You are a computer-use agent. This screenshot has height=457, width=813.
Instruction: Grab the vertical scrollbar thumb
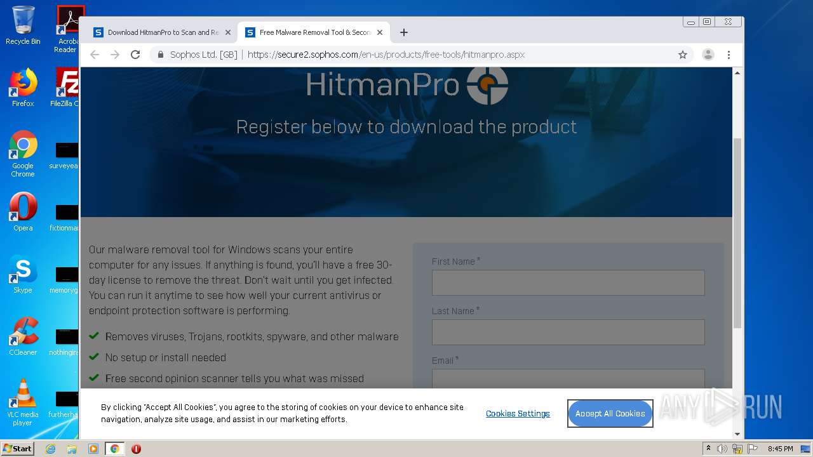click(737, 232)
